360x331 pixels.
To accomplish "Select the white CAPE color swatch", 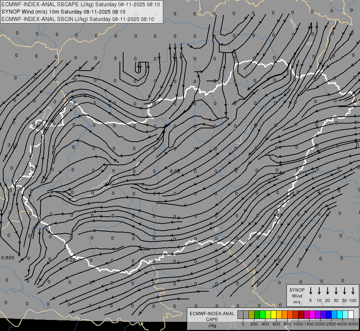I will (351, 314).
